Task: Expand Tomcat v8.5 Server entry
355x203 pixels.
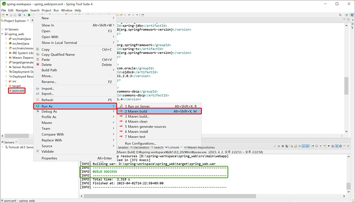Action: pos(2,147)
